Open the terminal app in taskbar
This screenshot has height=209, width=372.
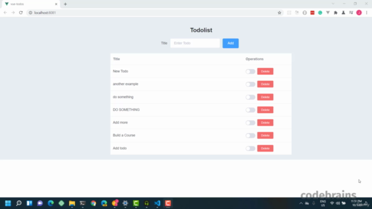83,203
